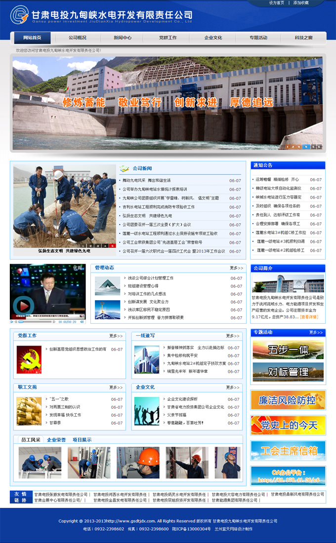This screenshot has width=336, height=543.
Task: Click the skyscraper image in 一线速写
Action: [x=147, y=359]
